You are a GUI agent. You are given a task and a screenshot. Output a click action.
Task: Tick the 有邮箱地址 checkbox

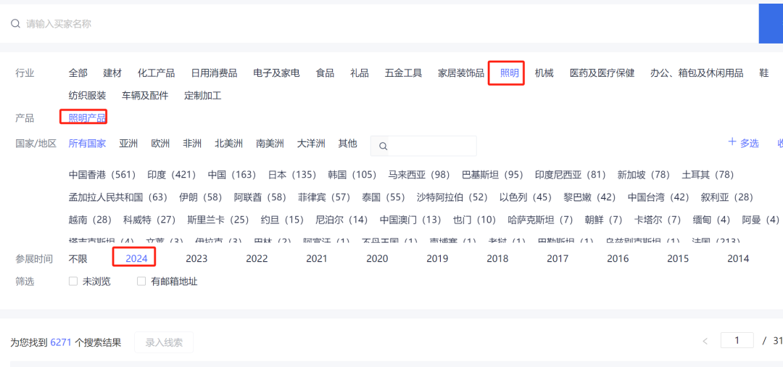[141, 281]
